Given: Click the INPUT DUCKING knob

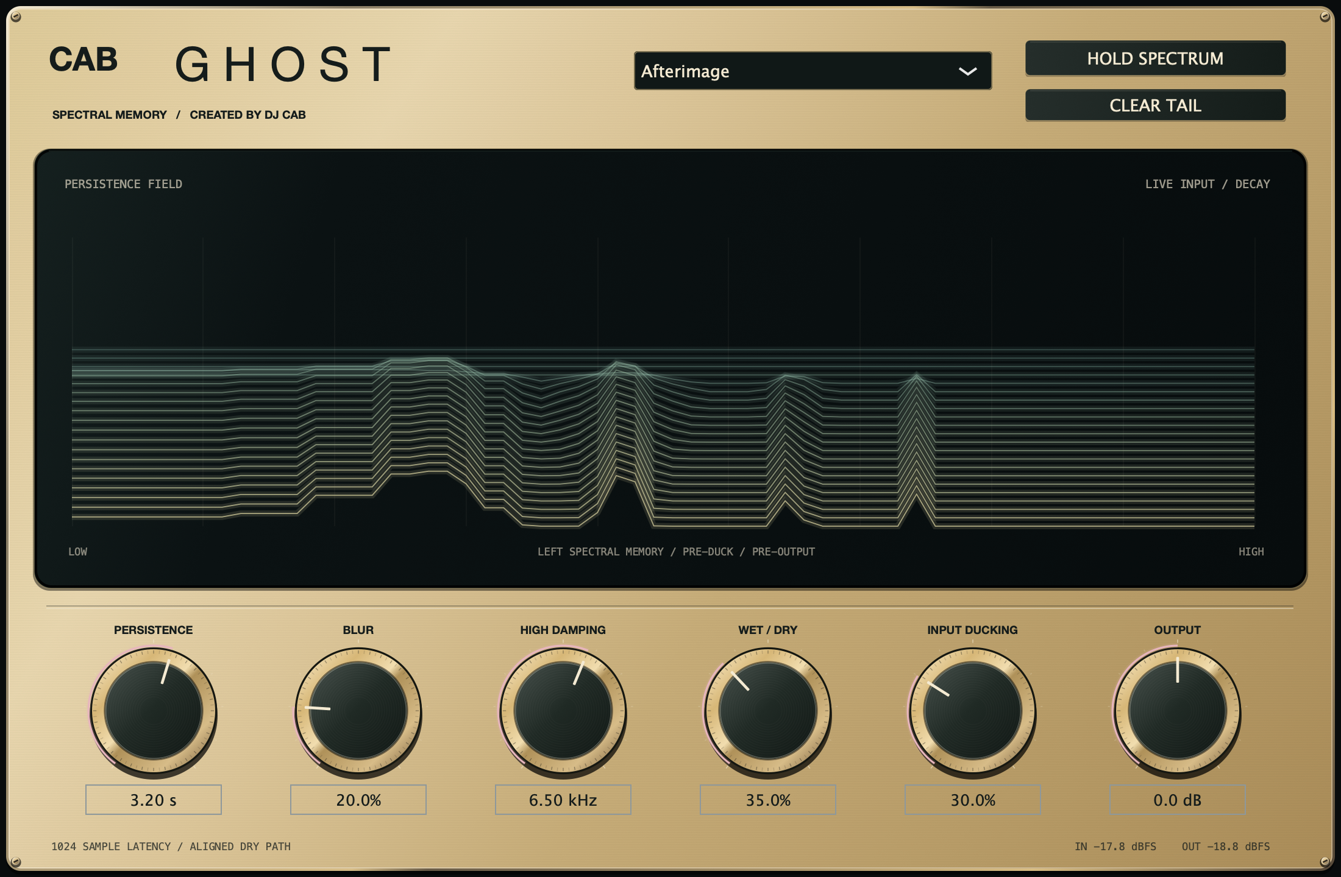Looking at the screenshot, I should [x=973, y=711].
